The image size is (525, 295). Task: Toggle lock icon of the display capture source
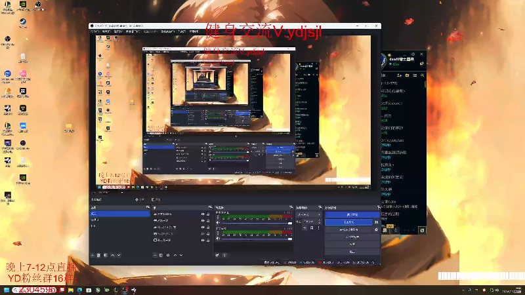click(x=208, y=240)
